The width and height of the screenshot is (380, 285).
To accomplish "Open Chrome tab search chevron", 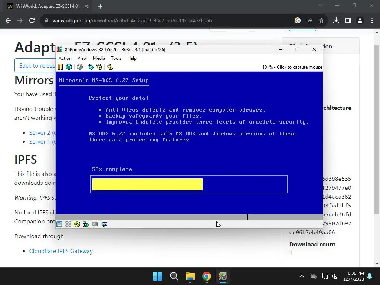I will click(x=320, y=5).
